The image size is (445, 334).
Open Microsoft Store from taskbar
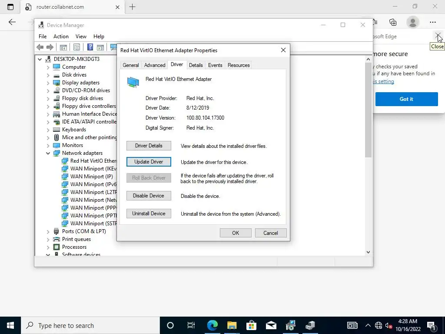tap(251, 325)
